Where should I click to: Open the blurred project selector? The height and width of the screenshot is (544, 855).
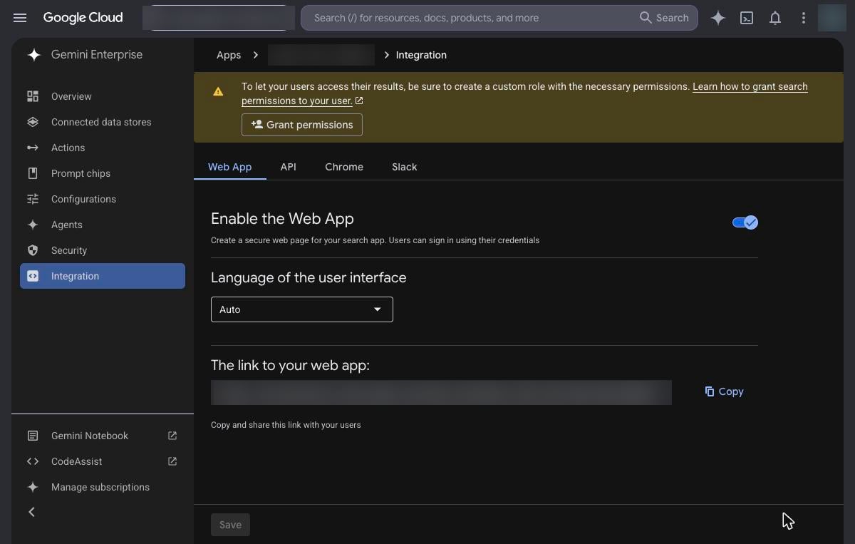[x=219, y=18]
